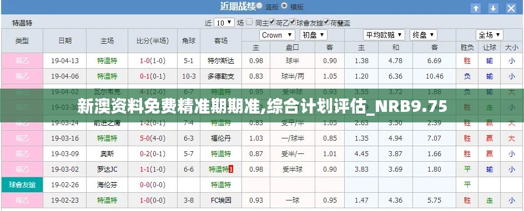Uncheck the 球會友誼 checkbox
The width and height of the screenshot is (524, 211).
[x=293, y=22]
